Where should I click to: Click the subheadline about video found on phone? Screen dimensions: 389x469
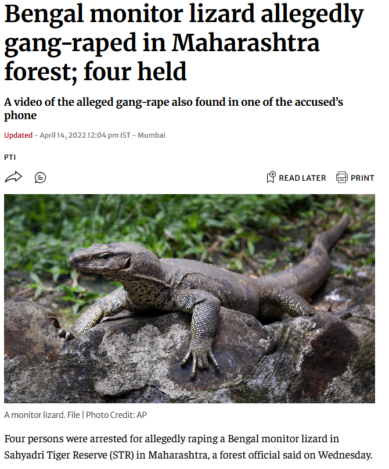[x=173, y=109]
